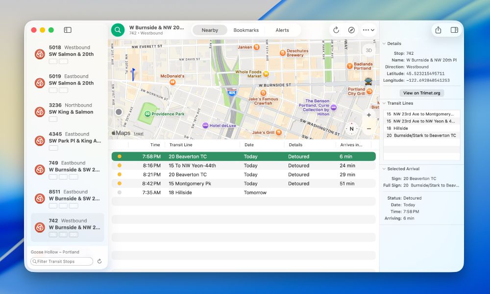Select 20 Burnside/Stark to Beaverton TC line
This screenshot has width=490, height=294.
coord(421,136)
